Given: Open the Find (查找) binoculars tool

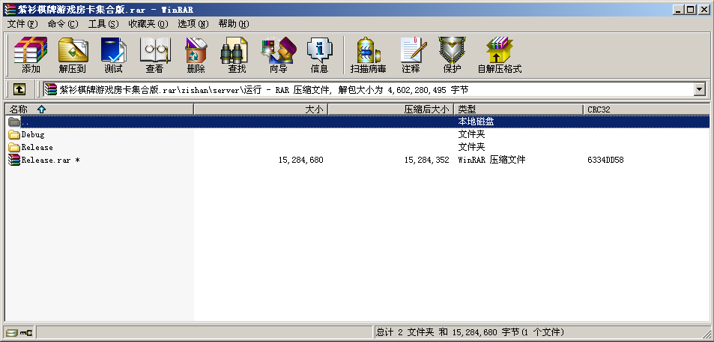Looking at the screenshot, I should point(236,55).
